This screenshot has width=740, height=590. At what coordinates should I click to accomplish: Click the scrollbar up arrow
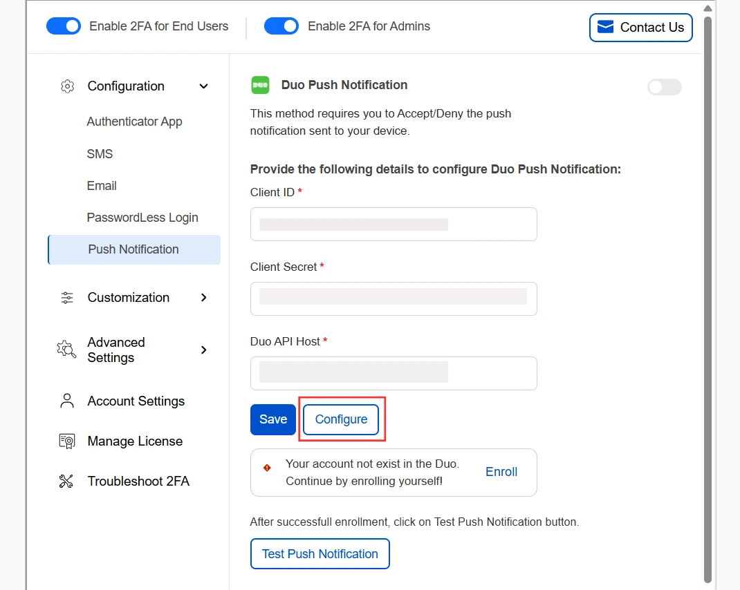click(707, 8)
